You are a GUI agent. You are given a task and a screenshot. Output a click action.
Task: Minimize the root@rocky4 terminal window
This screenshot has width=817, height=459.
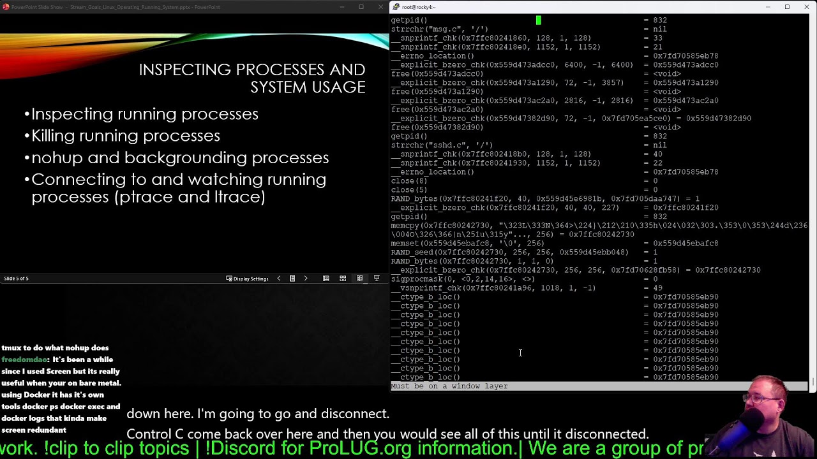click(x=768, y=7)
